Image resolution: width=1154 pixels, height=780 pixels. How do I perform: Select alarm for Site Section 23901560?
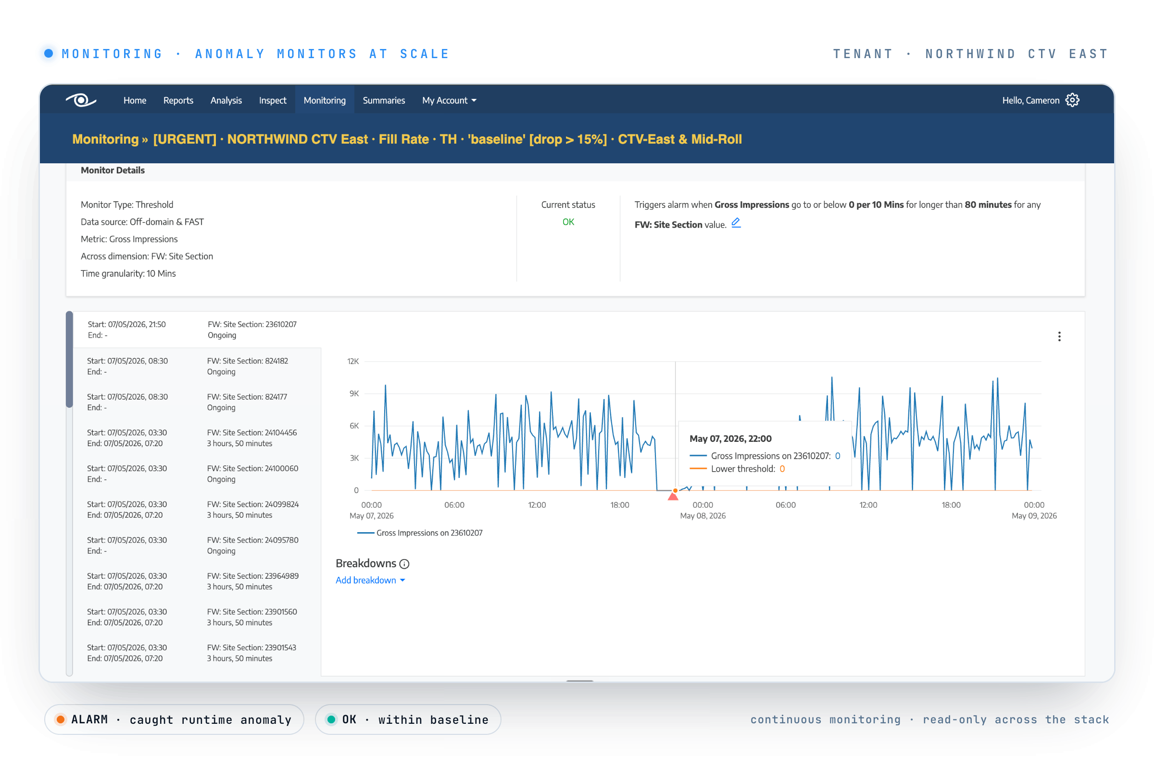pos(197,617)
